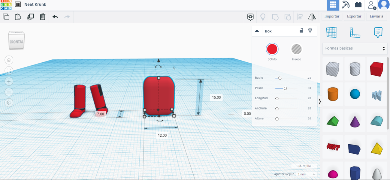Click the undo arrow
The width and height of the screenshot is (390, 180).
coord(55,17)
